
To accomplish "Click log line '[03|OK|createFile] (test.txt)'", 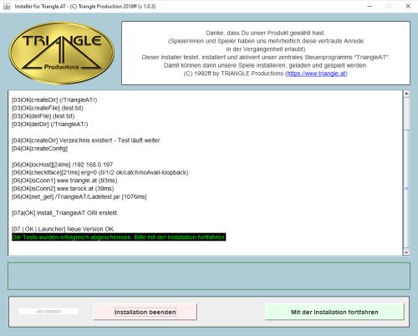I will (48, 108).
